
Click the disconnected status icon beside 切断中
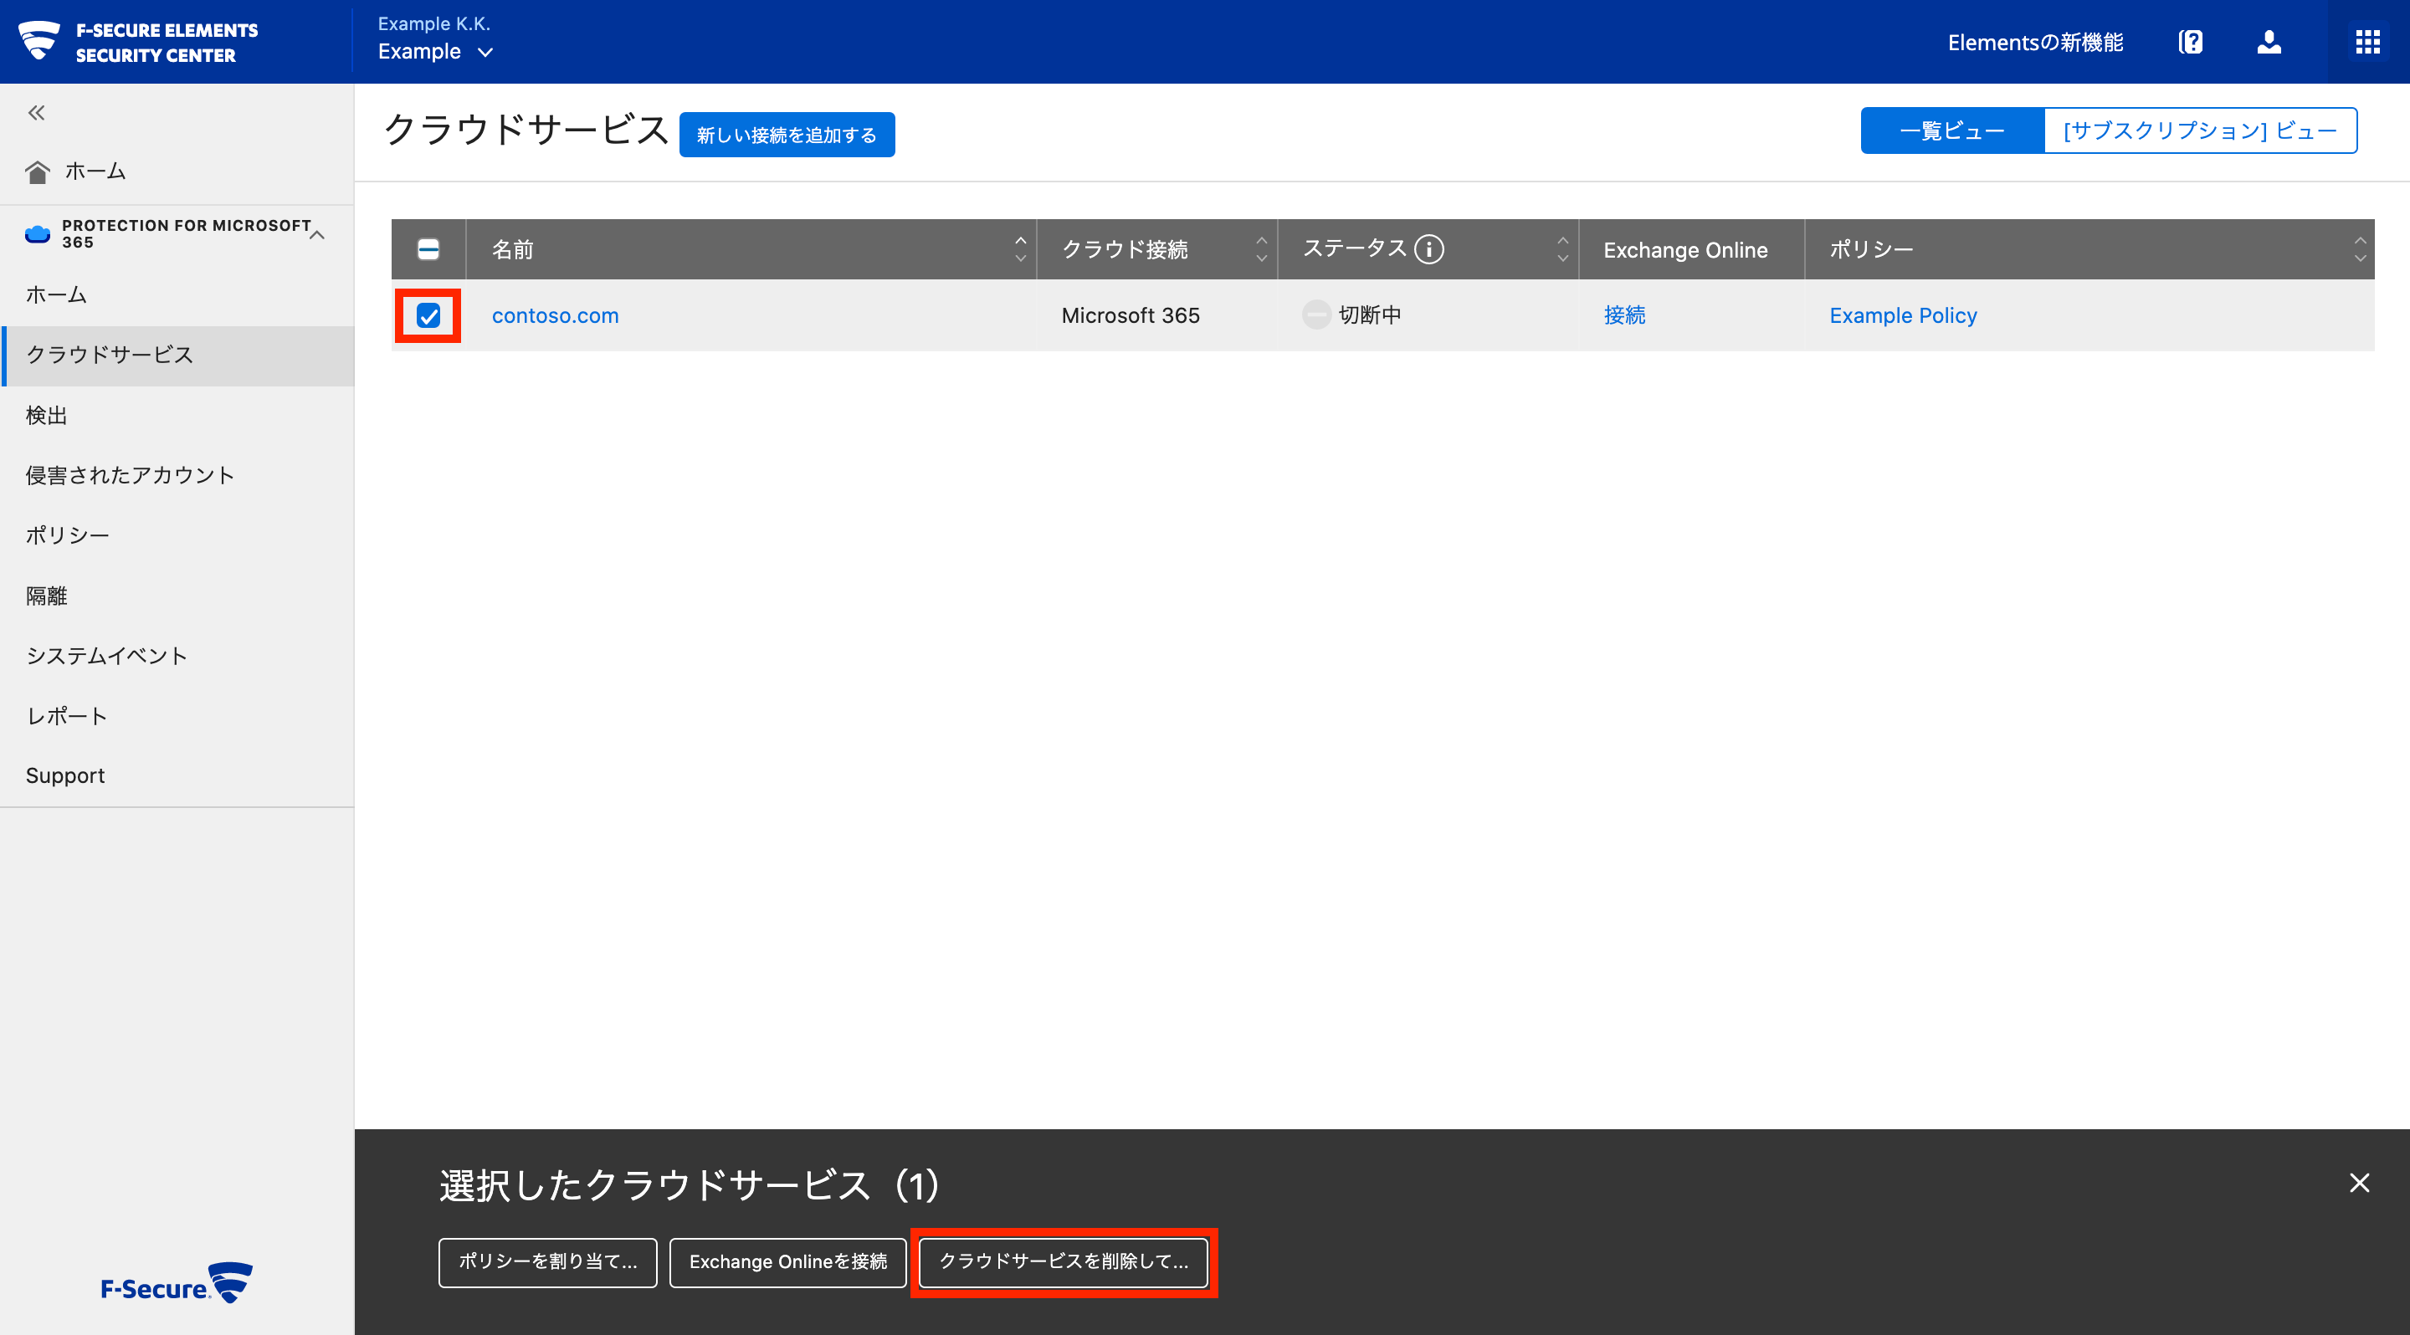(1315, 315)
